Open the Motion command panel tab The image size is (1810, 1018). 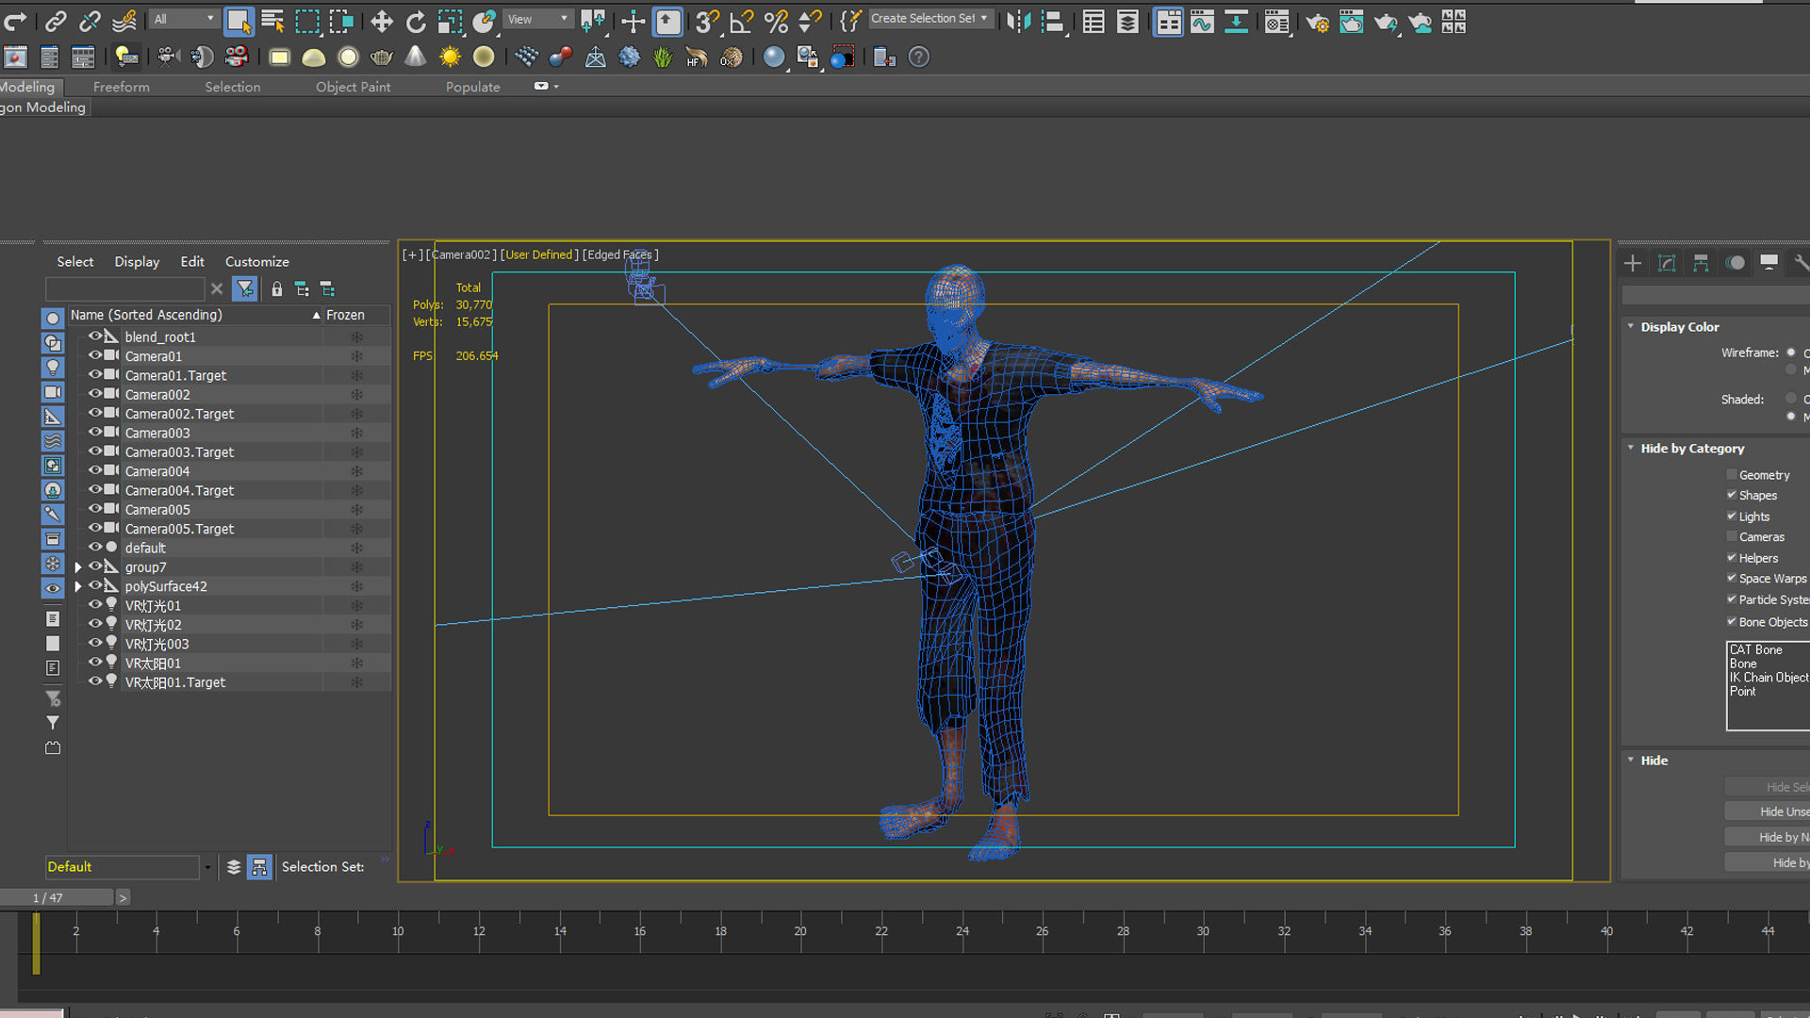(1735, 263)
